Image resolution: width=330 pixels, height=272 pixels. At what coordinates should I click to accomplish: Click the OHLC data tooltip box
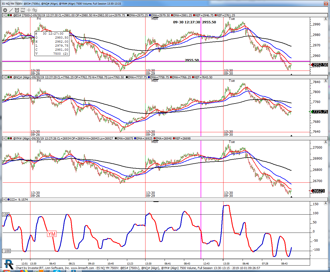coord(52,44)
